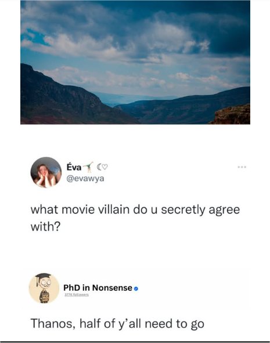
Task: Click the blue verified badge of PhD in Nonsense
Action: point(136,289)
